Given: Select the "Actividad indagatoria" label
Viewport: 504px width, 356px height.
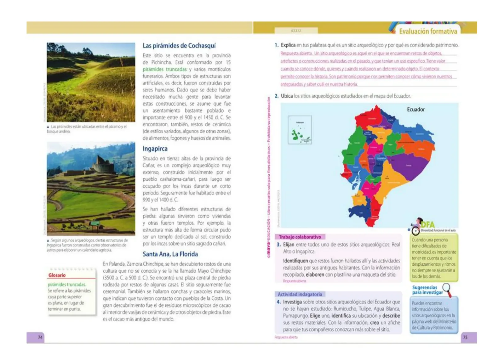Looking at the screenshot, I should click(300, 294).
